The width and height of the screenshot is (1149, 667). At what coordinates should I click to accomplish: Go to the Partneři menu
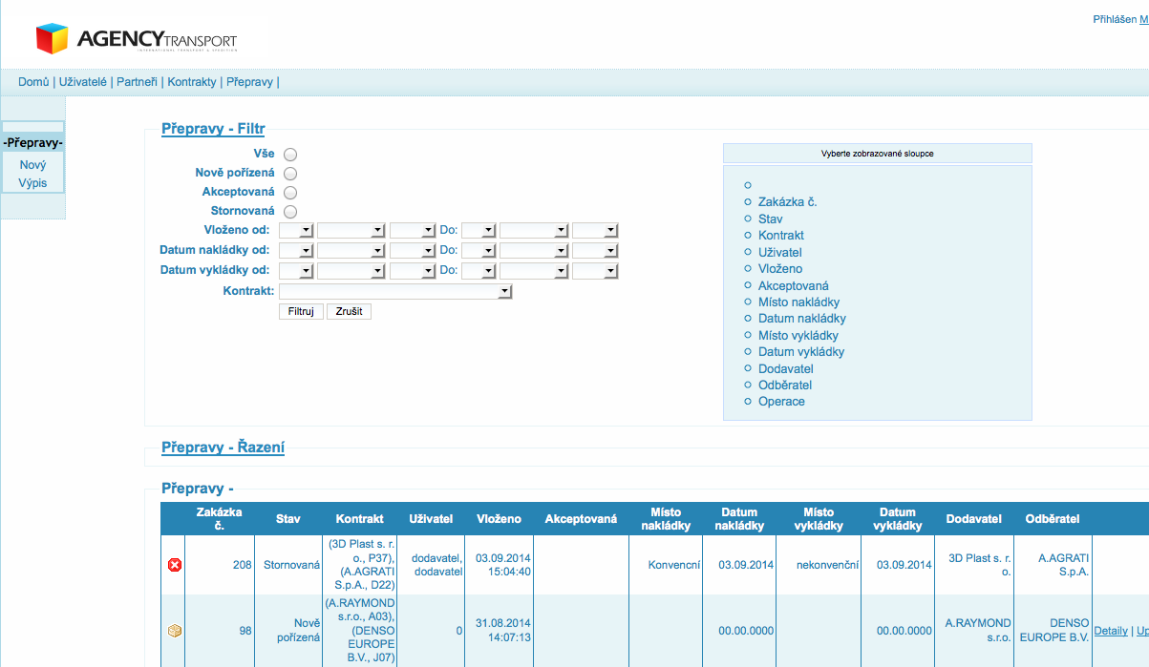tap(137, 82)
